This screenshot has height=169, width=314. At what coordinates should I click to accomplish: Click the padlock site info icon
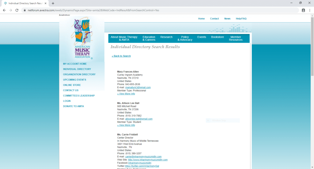coord(25,10)
